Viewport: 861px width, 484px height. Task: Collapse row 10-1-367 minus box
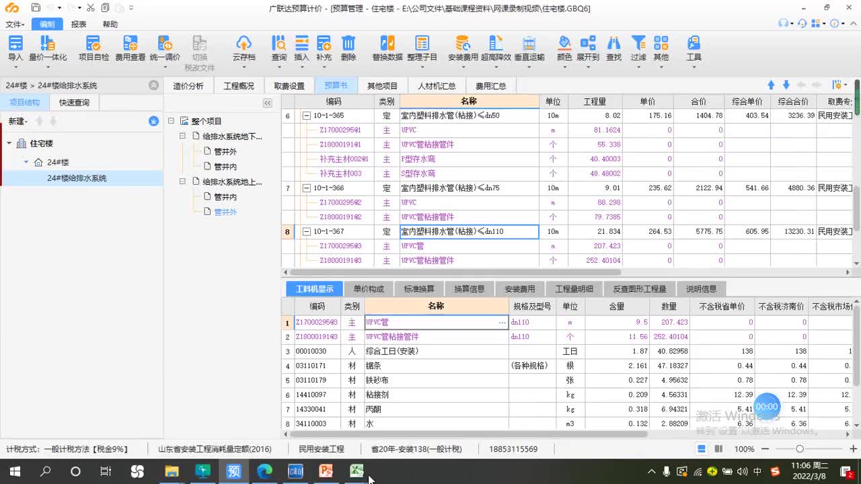(307, 231)
